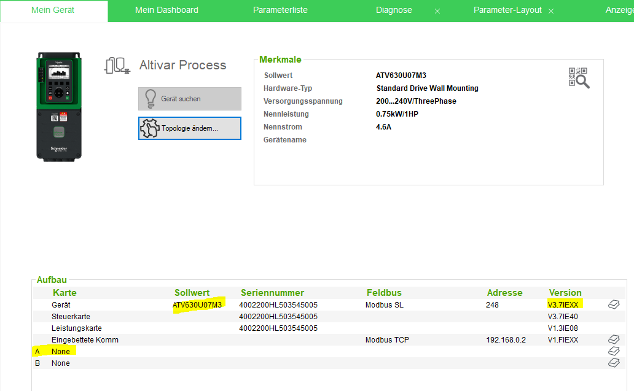Click the Seriennummer column header
This screenshot has height=391, width=634.
[x=273, y=292]
